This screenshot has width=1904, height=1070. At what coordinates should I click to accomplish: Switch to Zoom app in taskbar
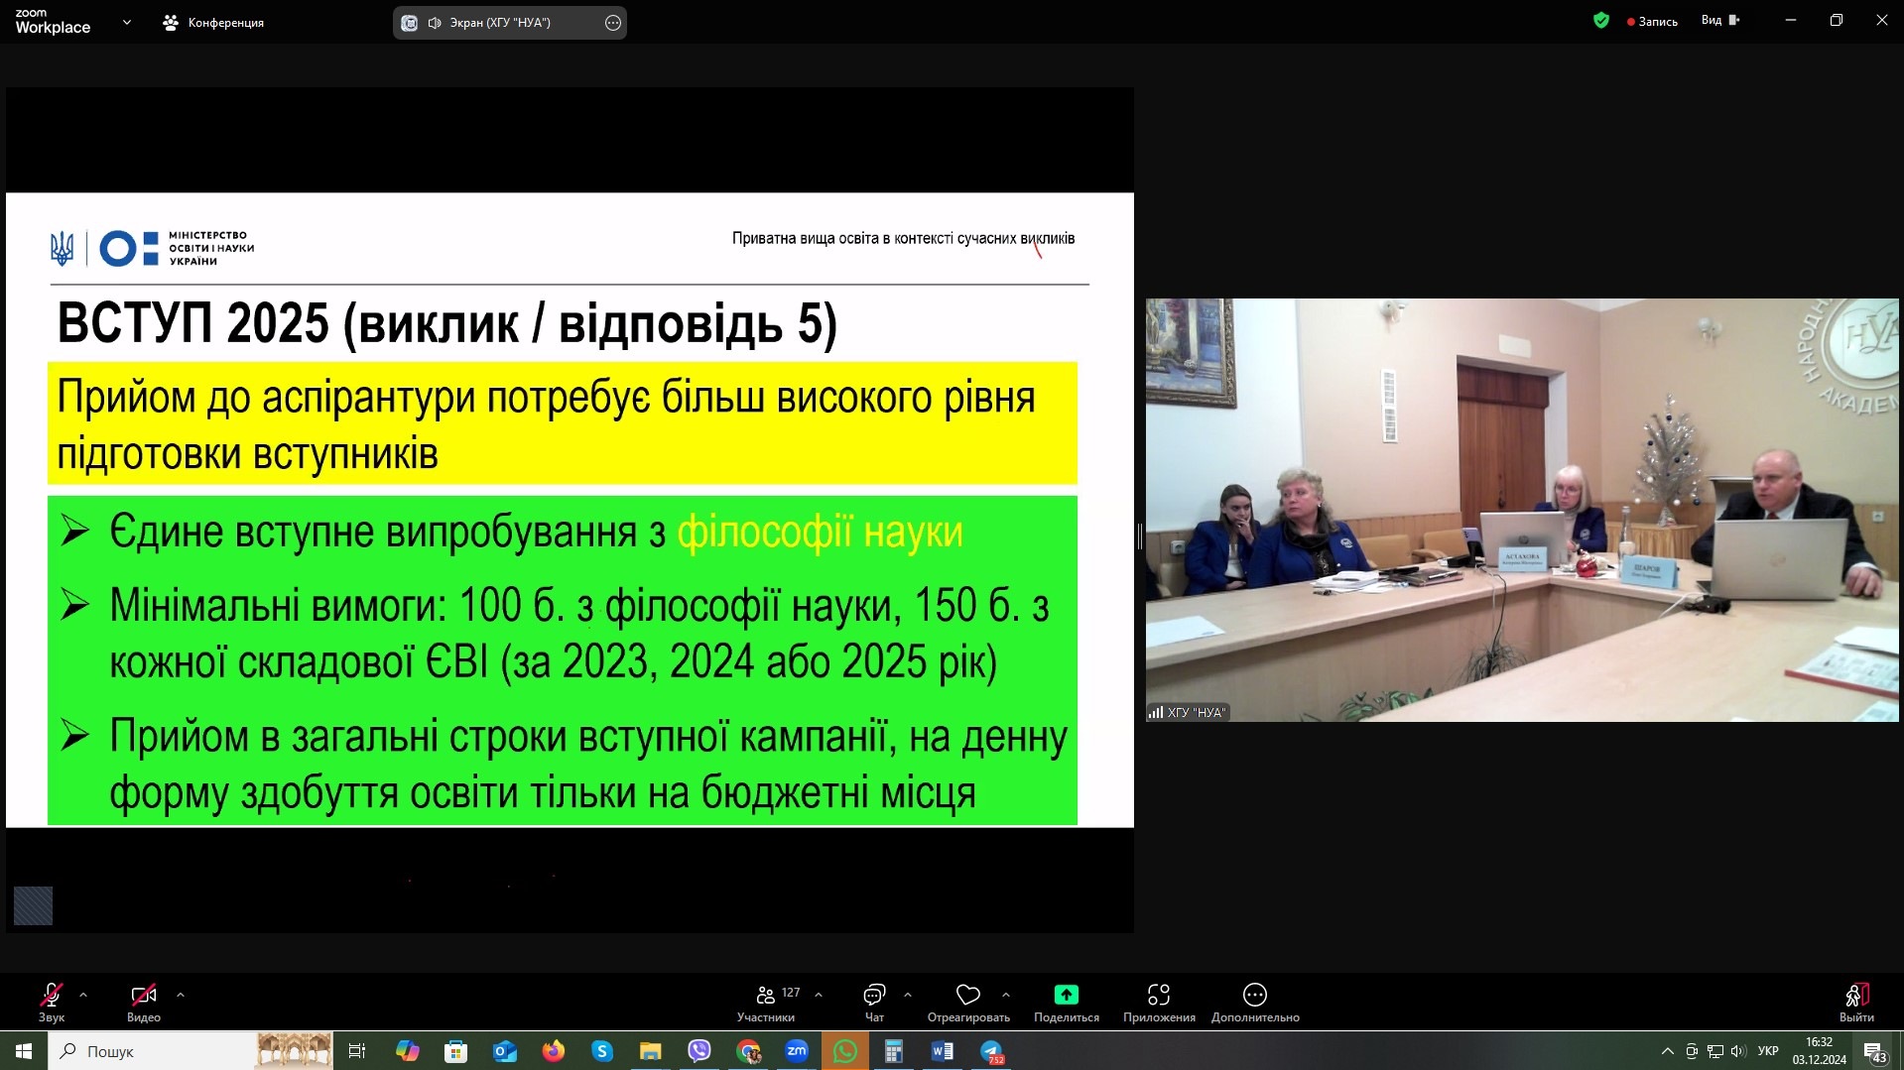click(797, 1051)
